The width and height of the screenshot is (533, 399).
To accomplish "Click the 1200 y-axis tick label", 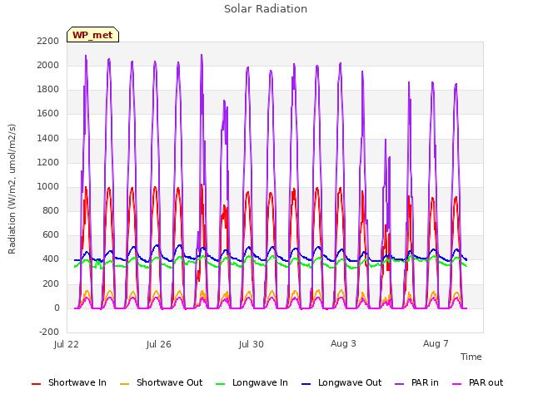I will (48, 163).
